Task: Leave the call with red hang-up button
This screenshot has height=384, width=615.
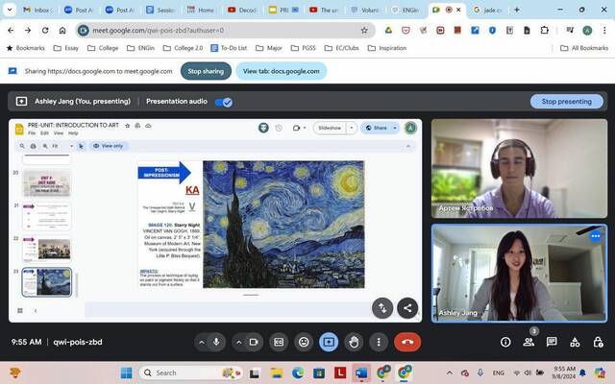Action: point(407,342)
